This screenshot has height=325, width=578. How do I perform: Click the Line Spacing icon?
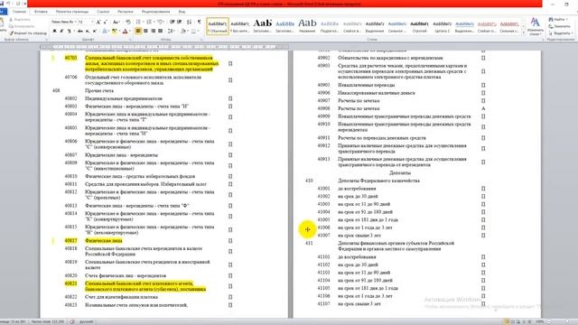tap(172, 32)
